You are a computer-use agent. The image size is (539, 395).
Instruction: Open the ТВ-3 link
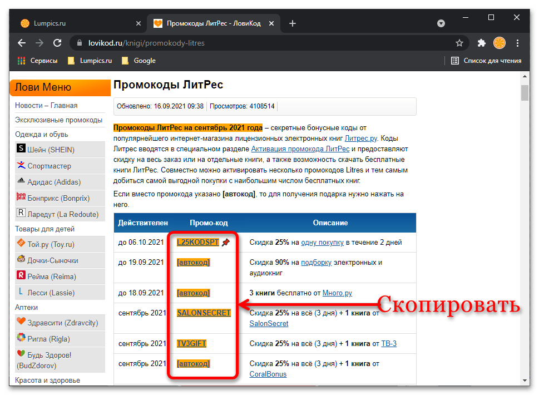(x=389, y=343)
